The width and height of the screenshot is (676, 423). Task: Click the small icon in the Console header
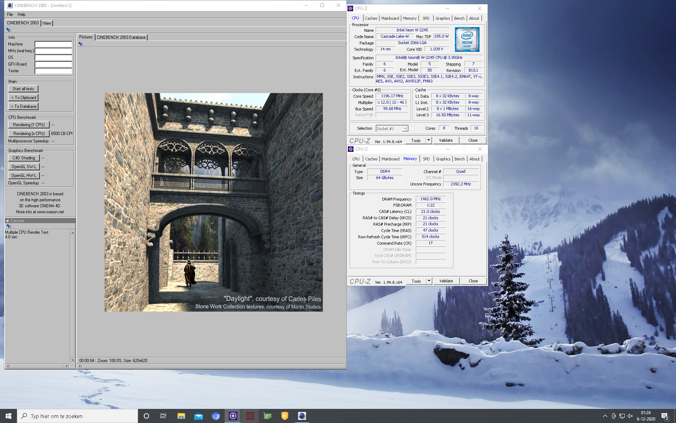click(7, 221)
